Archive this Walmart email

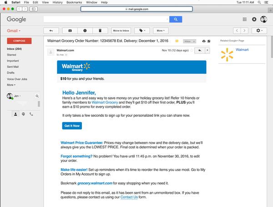tap(70, 31)
